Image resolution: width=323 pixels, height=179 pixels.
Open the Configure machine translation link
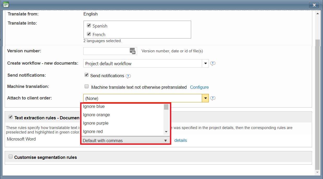click(199, 87)
